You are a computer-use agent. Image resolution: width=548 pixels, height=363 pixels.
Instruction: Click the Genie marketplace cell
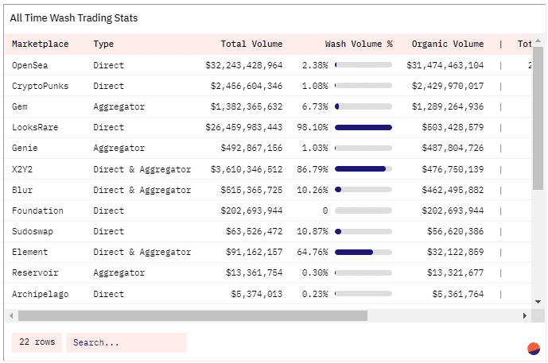pos(25,148)
